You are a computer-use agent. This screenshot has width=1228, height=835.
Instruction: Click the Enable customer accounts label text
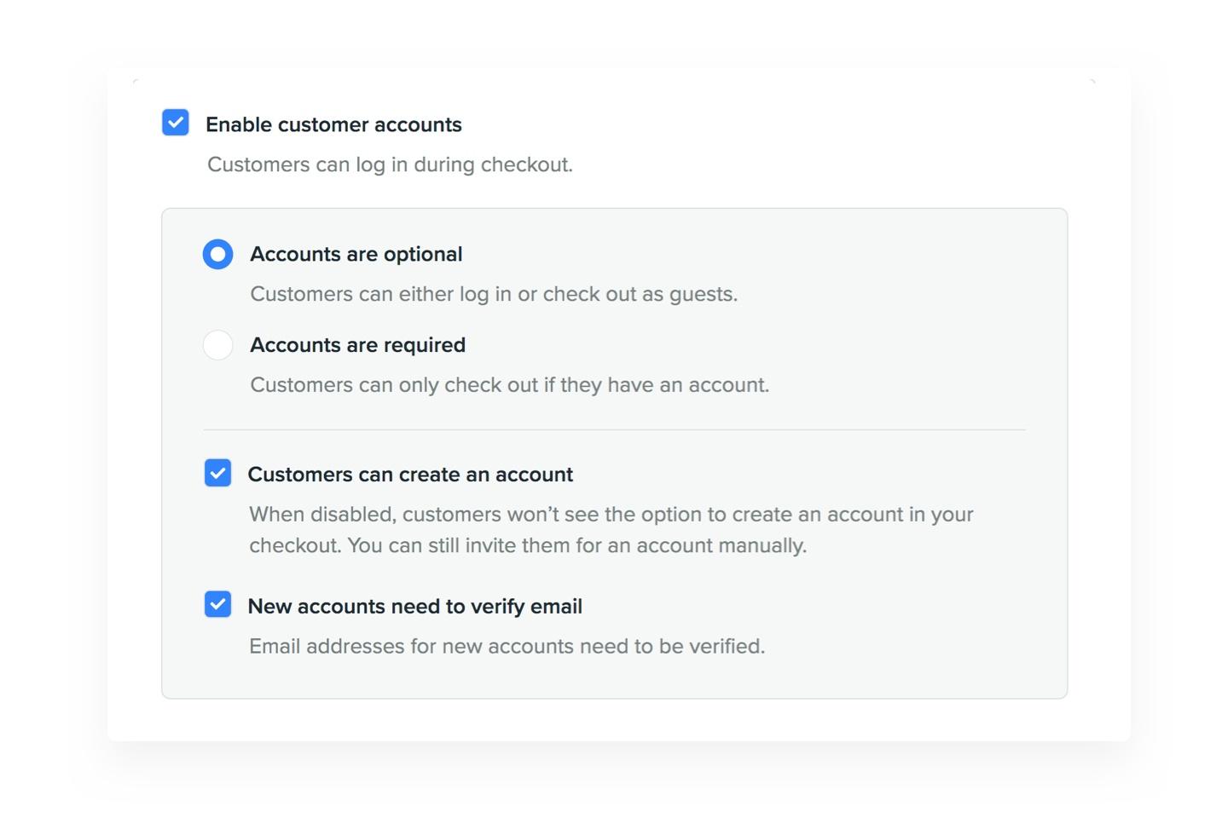tap(333, 124)
